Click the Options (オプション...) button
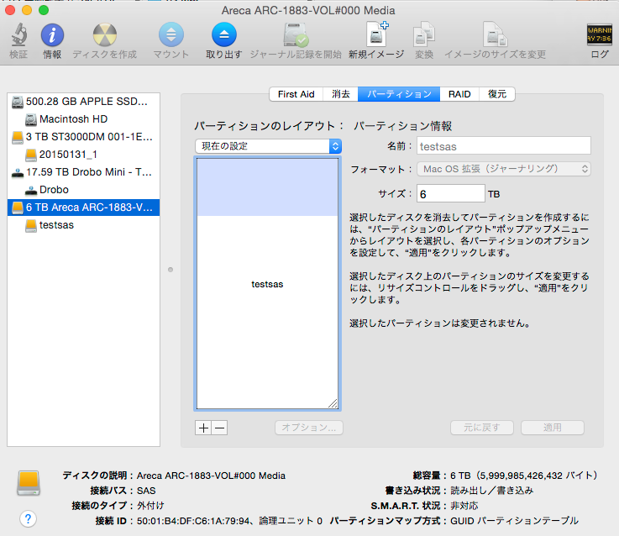Viewport: 619px width, 536px height. tap(309, 428)
